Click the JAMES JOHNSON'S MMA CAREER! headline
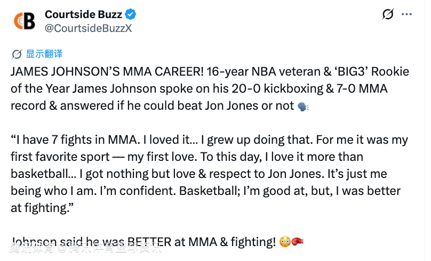 (107, 71)
